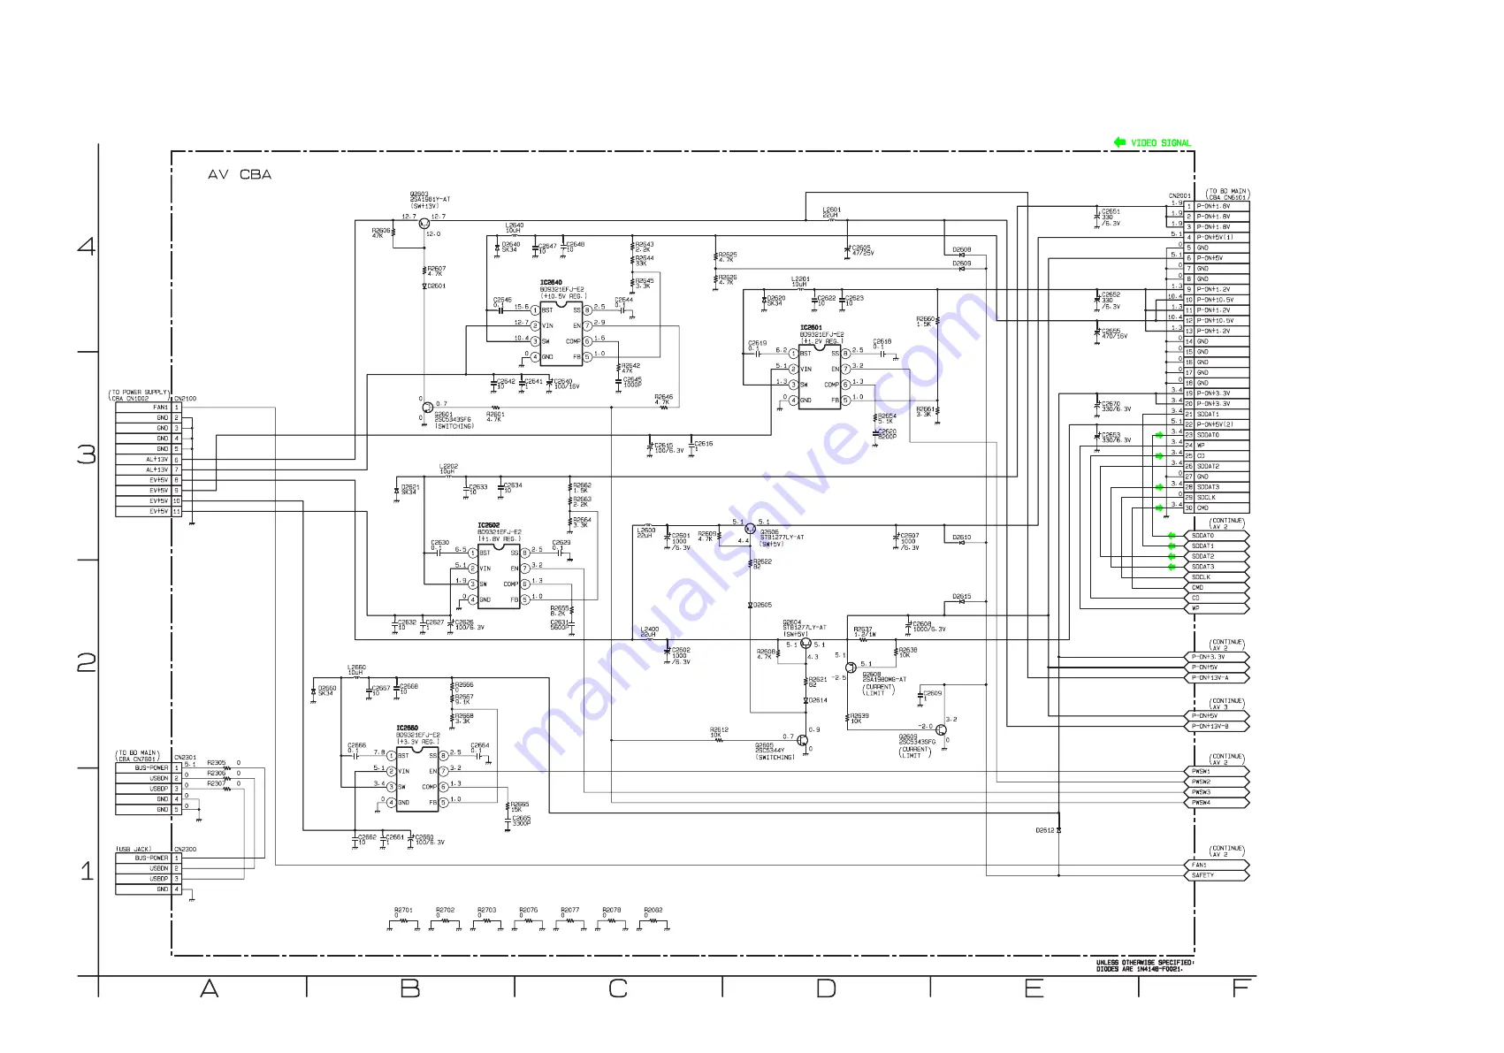
Task: Click pin 24 WP on CN2001
Action: [x=1217, y=446]
